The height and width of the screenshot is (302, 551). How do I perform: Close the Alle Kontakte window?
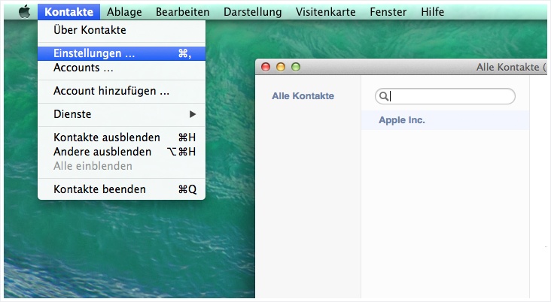[266, 67]
